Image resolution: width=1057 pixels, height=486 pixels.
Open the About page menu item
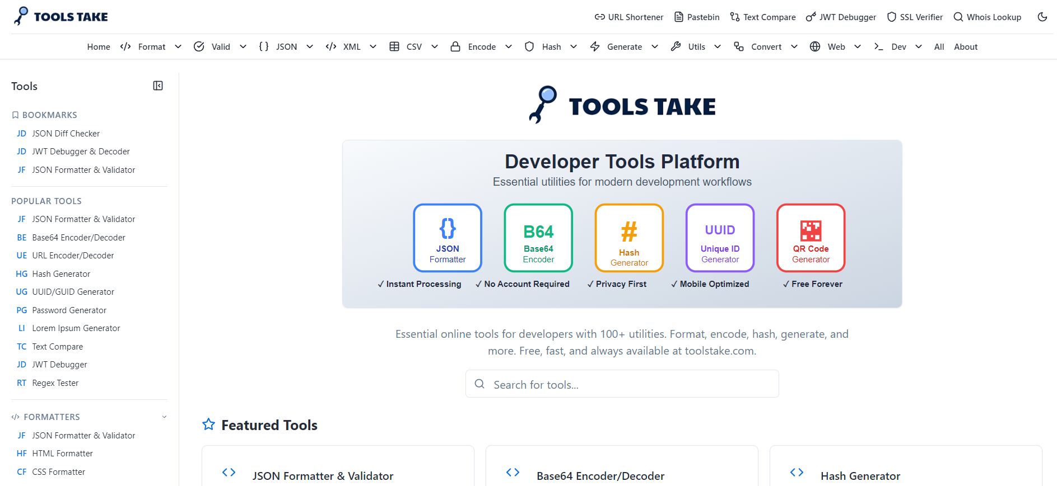point(966,47)
